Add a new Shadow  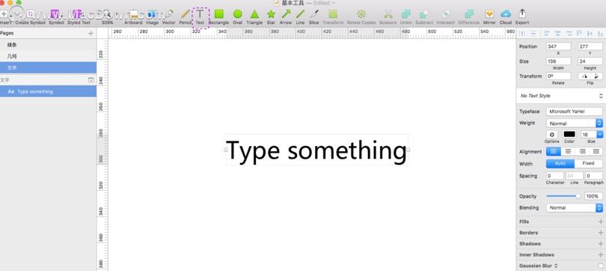coord(601,243)
